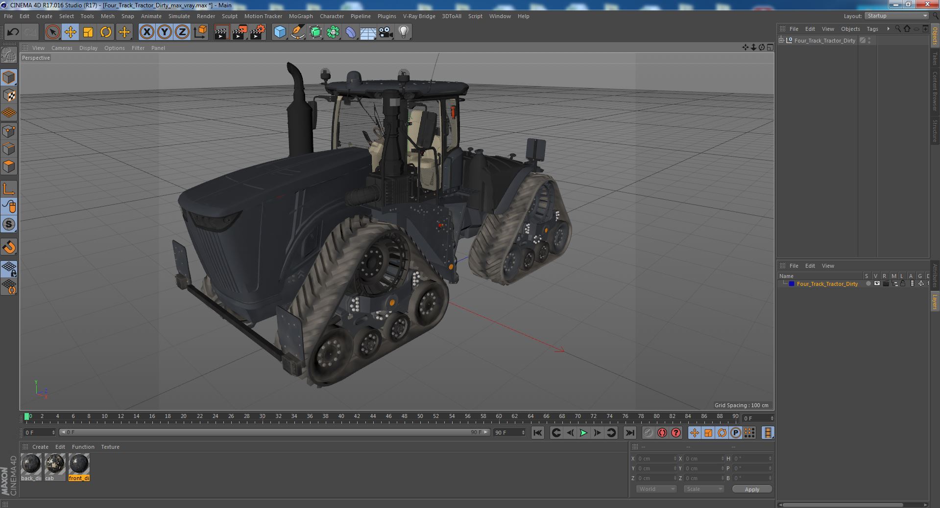Open the Content Browser side tab

(x=935, y=91)
